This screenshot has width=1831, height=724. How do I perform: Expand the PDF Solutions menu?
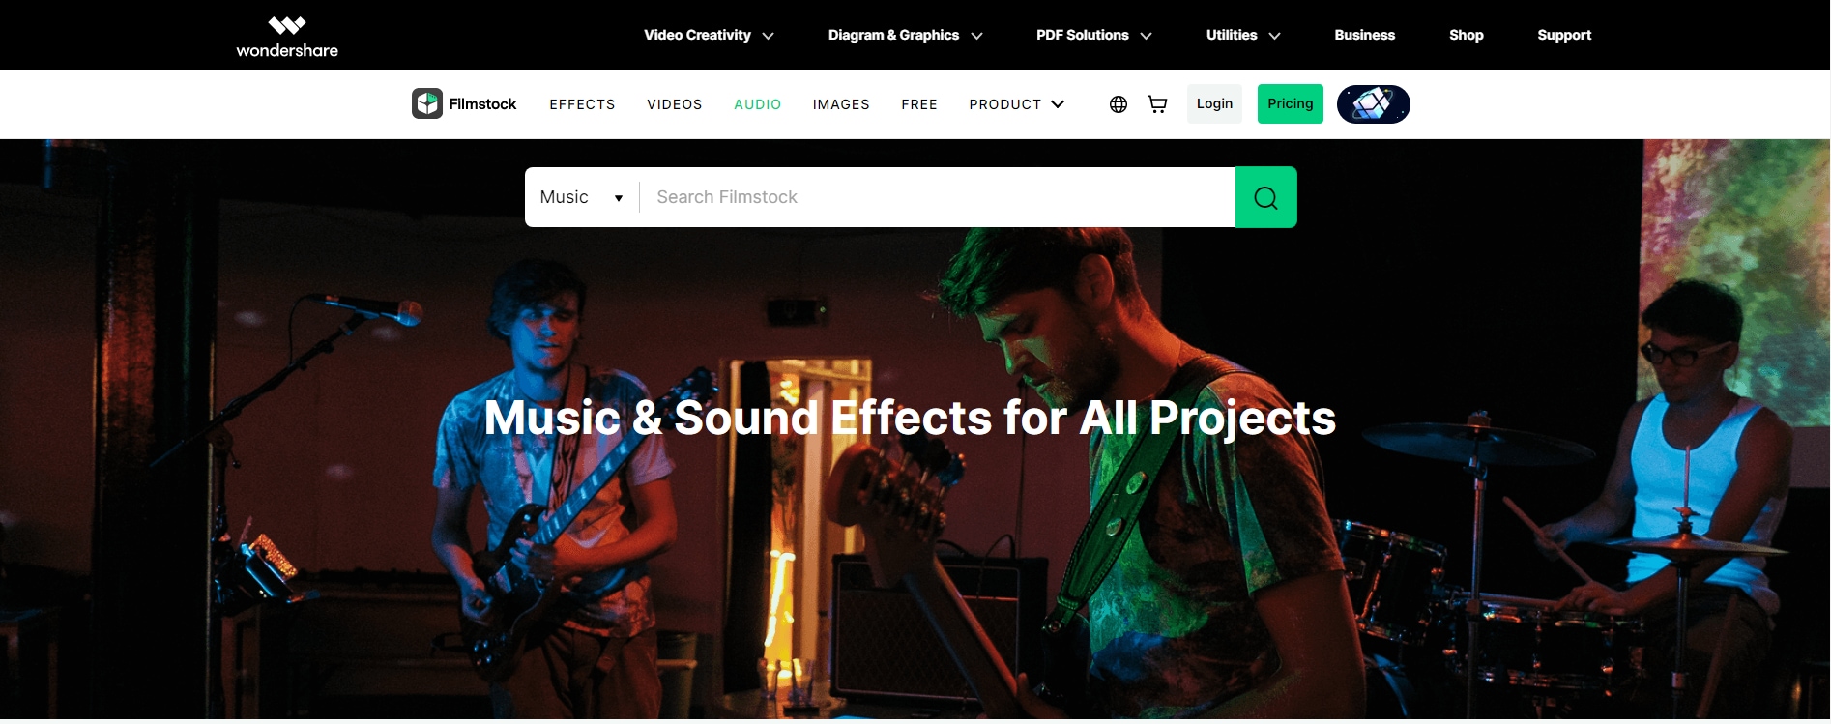tap(1093, 35)
